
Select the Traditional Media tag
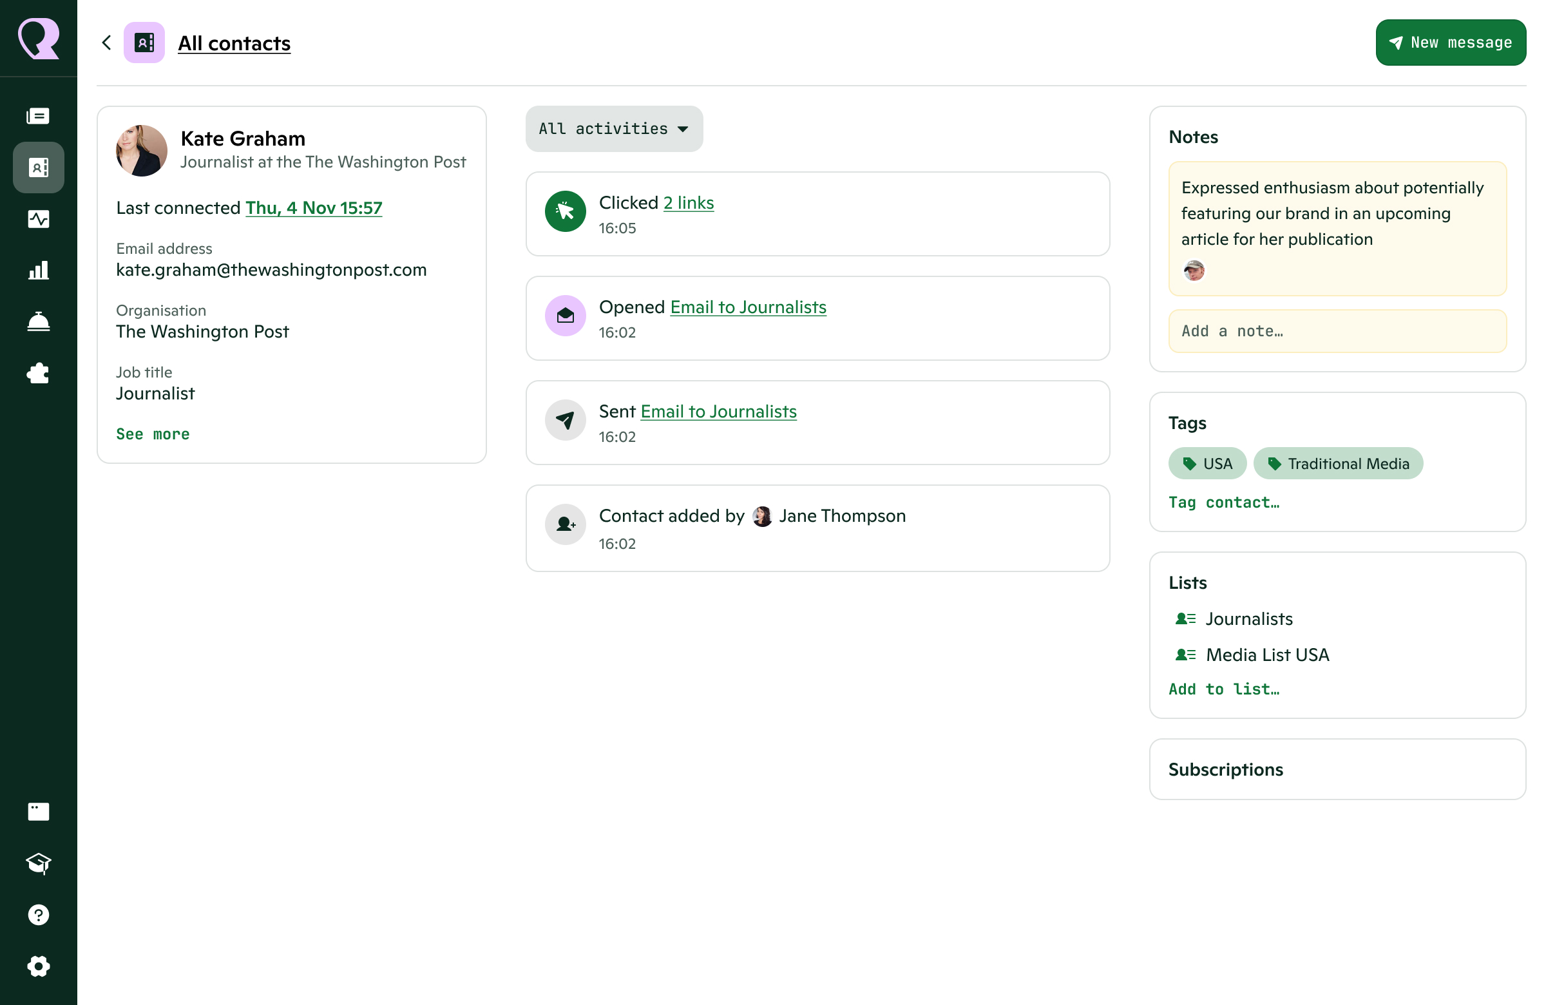(1337, 463)
